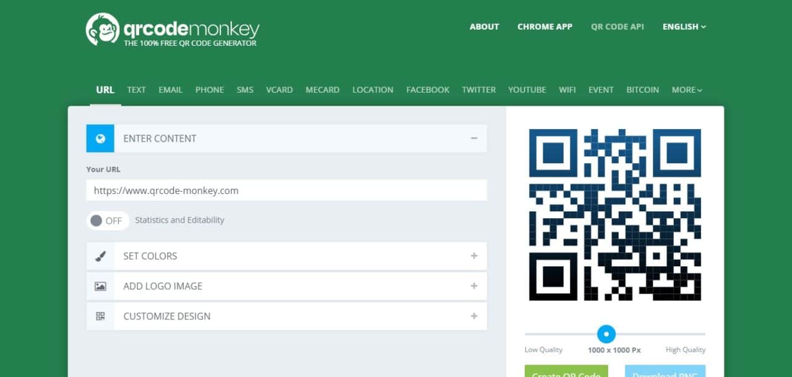Click the quality slider handle

tap(606, 334)
